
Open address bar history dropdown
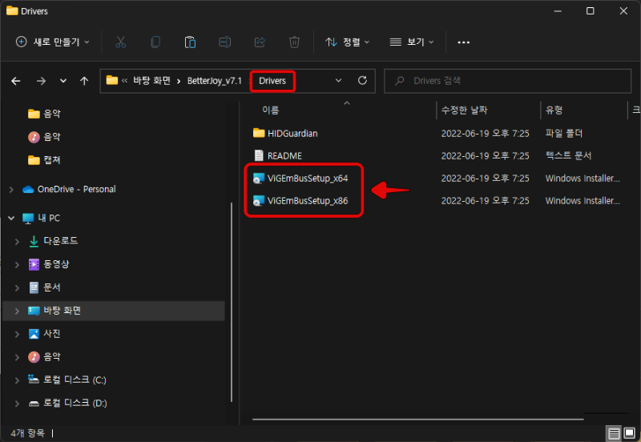[x=338, y=81]
